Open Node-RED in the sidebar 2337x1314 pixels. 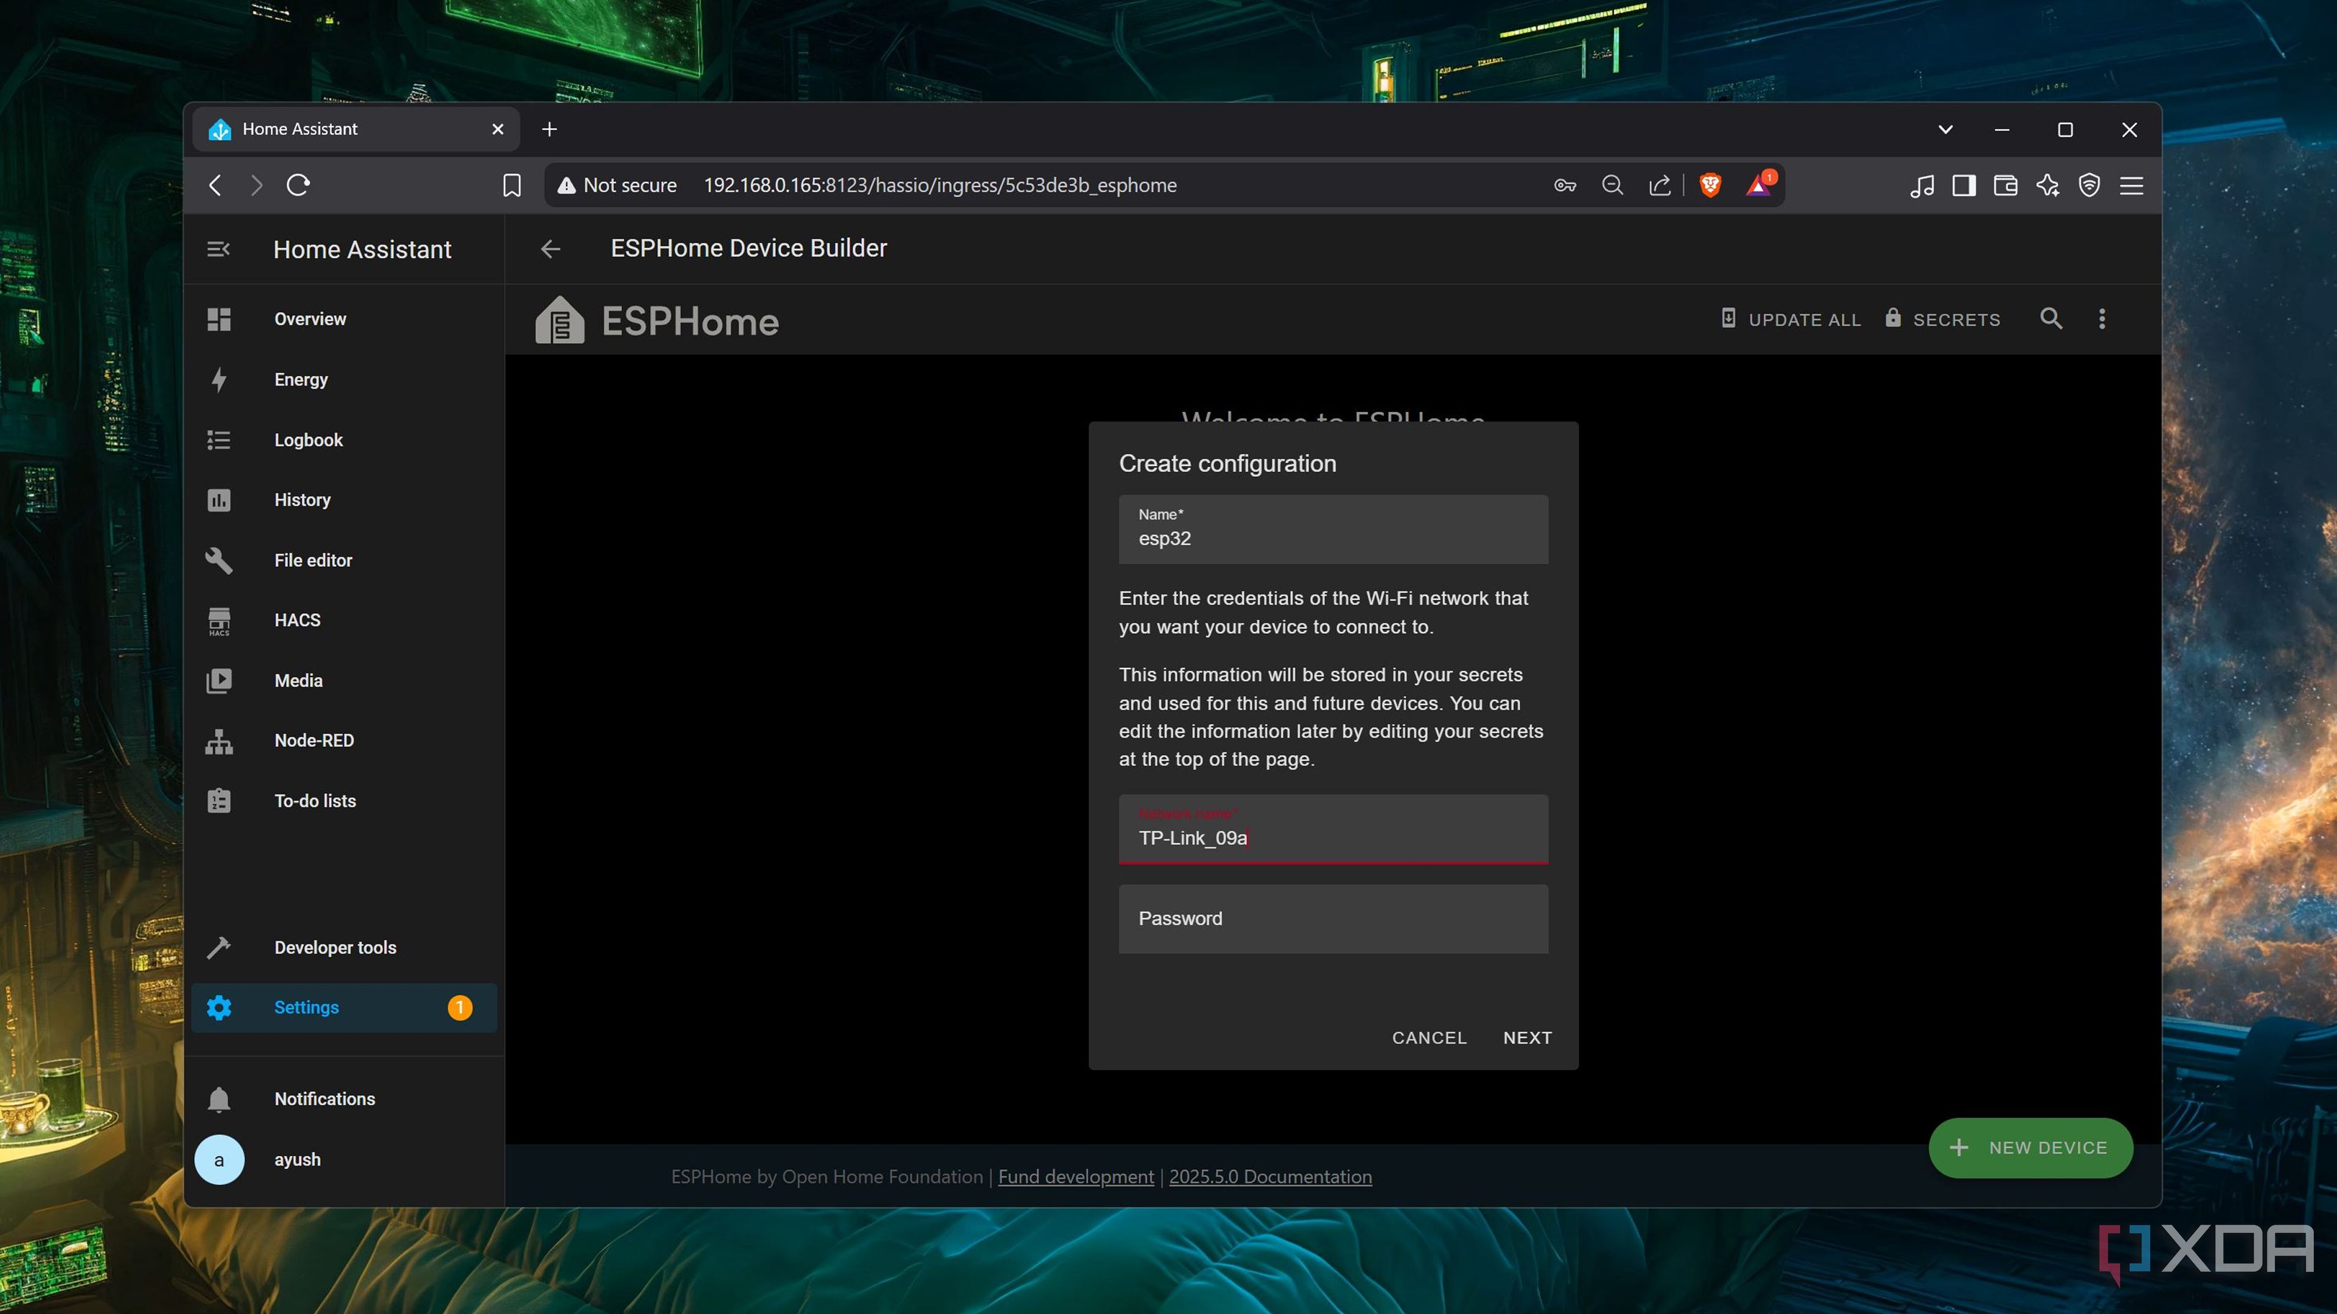tap(313, 741)
